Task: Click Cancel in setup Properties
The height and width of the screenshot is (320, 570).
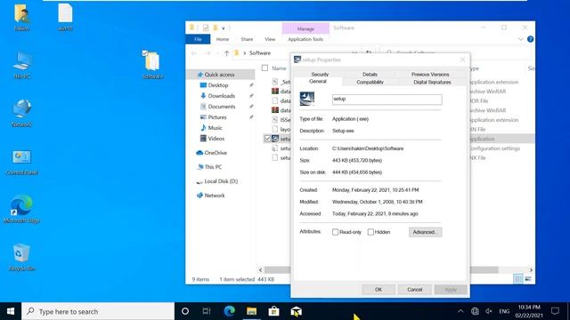Action: [x=414, y=290]
